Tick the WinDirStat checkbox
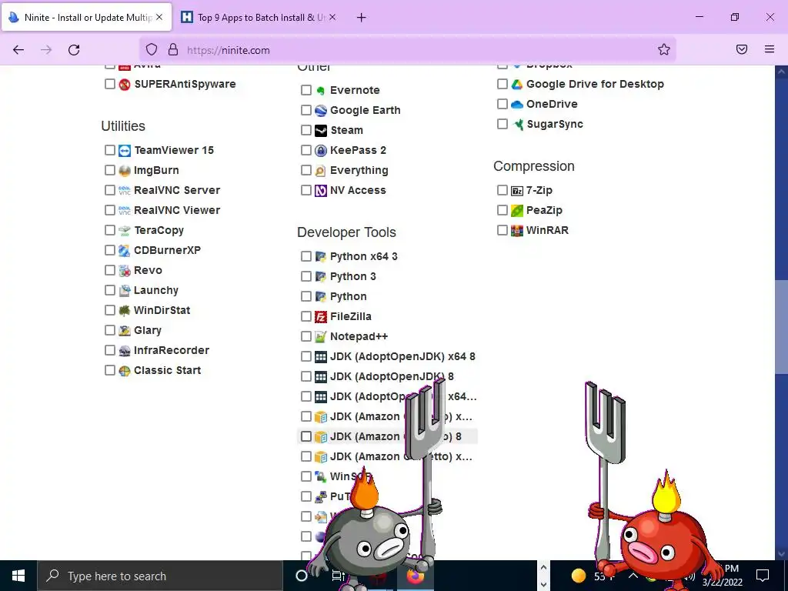 click(x=110, y=310)
